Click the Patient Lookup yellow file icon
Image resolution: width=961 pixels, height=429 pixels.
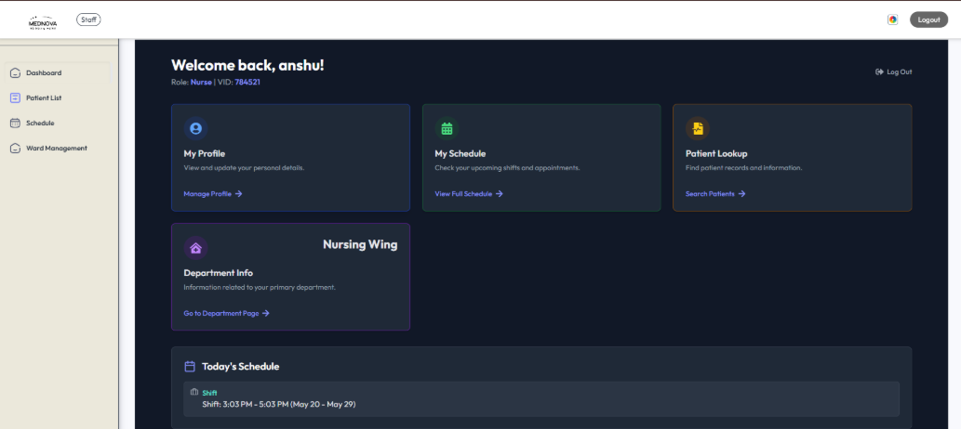(698, 128)
